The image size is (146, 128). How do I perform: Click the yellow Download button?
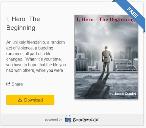click(x=30, y=100)
